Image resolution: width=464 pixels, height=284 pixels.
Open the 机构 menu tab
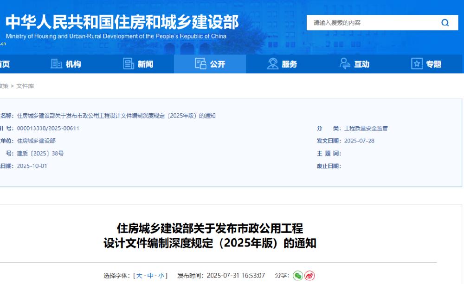(x=66, y=64)
